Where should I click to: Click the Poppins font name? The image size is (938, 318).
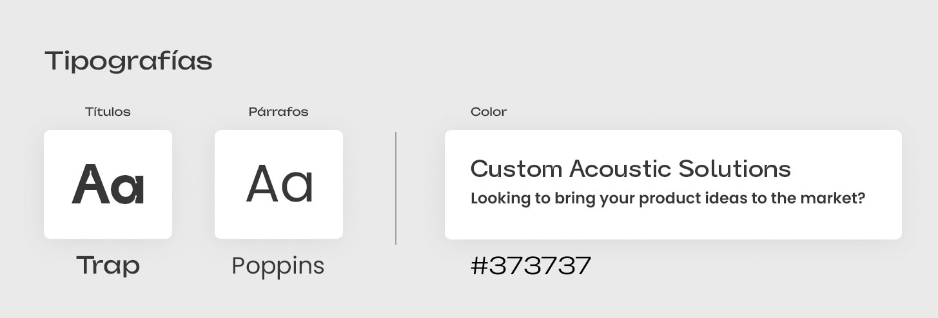pyautogui.click(x=278, y=266)
